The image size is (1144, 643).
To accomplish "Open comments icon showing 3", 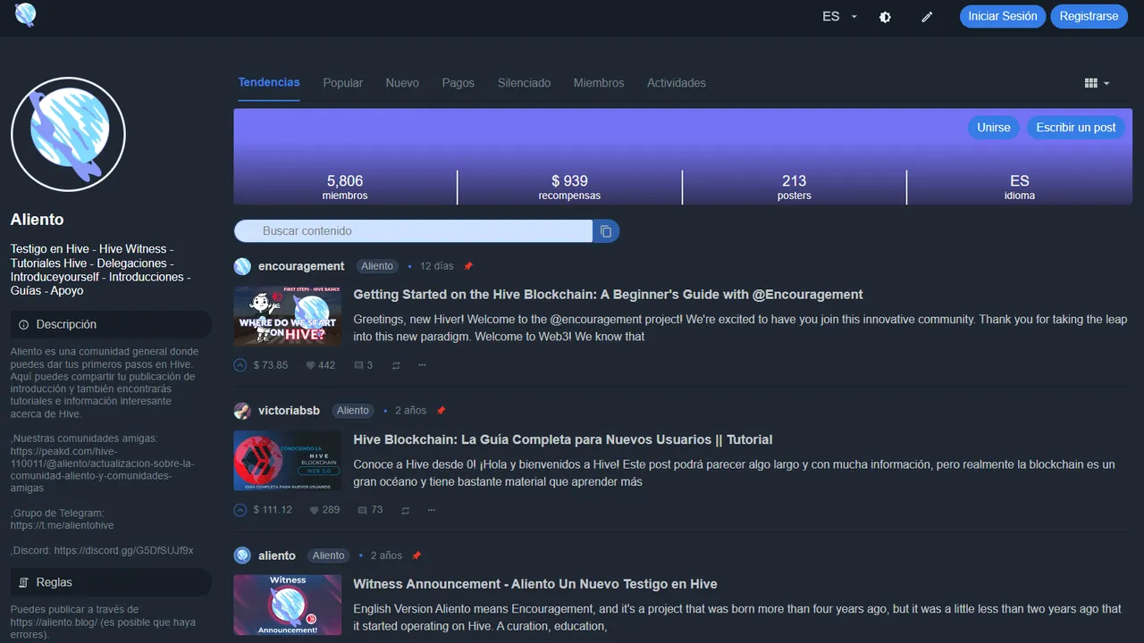I will [x=358, y=365].
